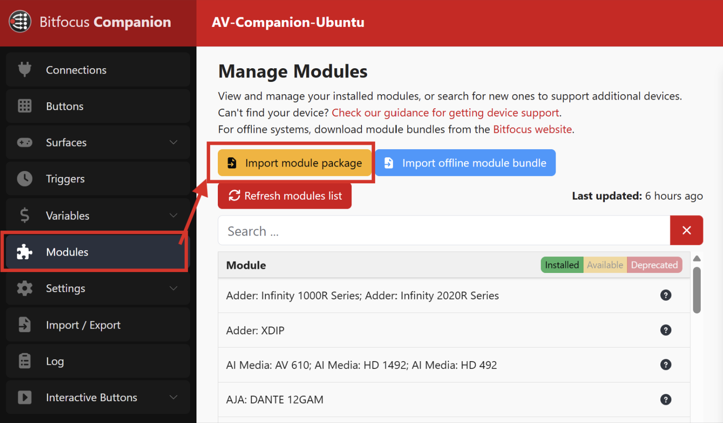
Task: Click the AV-Companion-Ubuntu header title
Action: (288, 22)
